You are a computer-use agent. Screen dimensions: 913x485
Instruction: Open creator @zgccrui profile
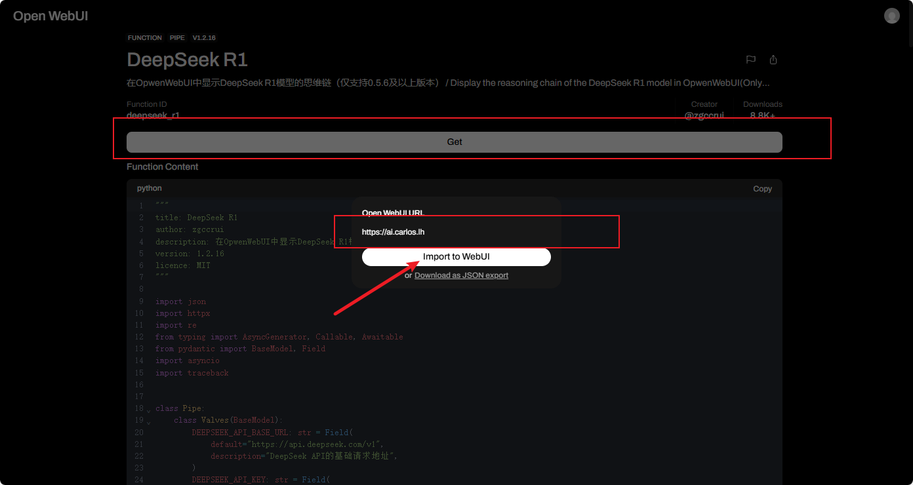(x=704, y=115)
